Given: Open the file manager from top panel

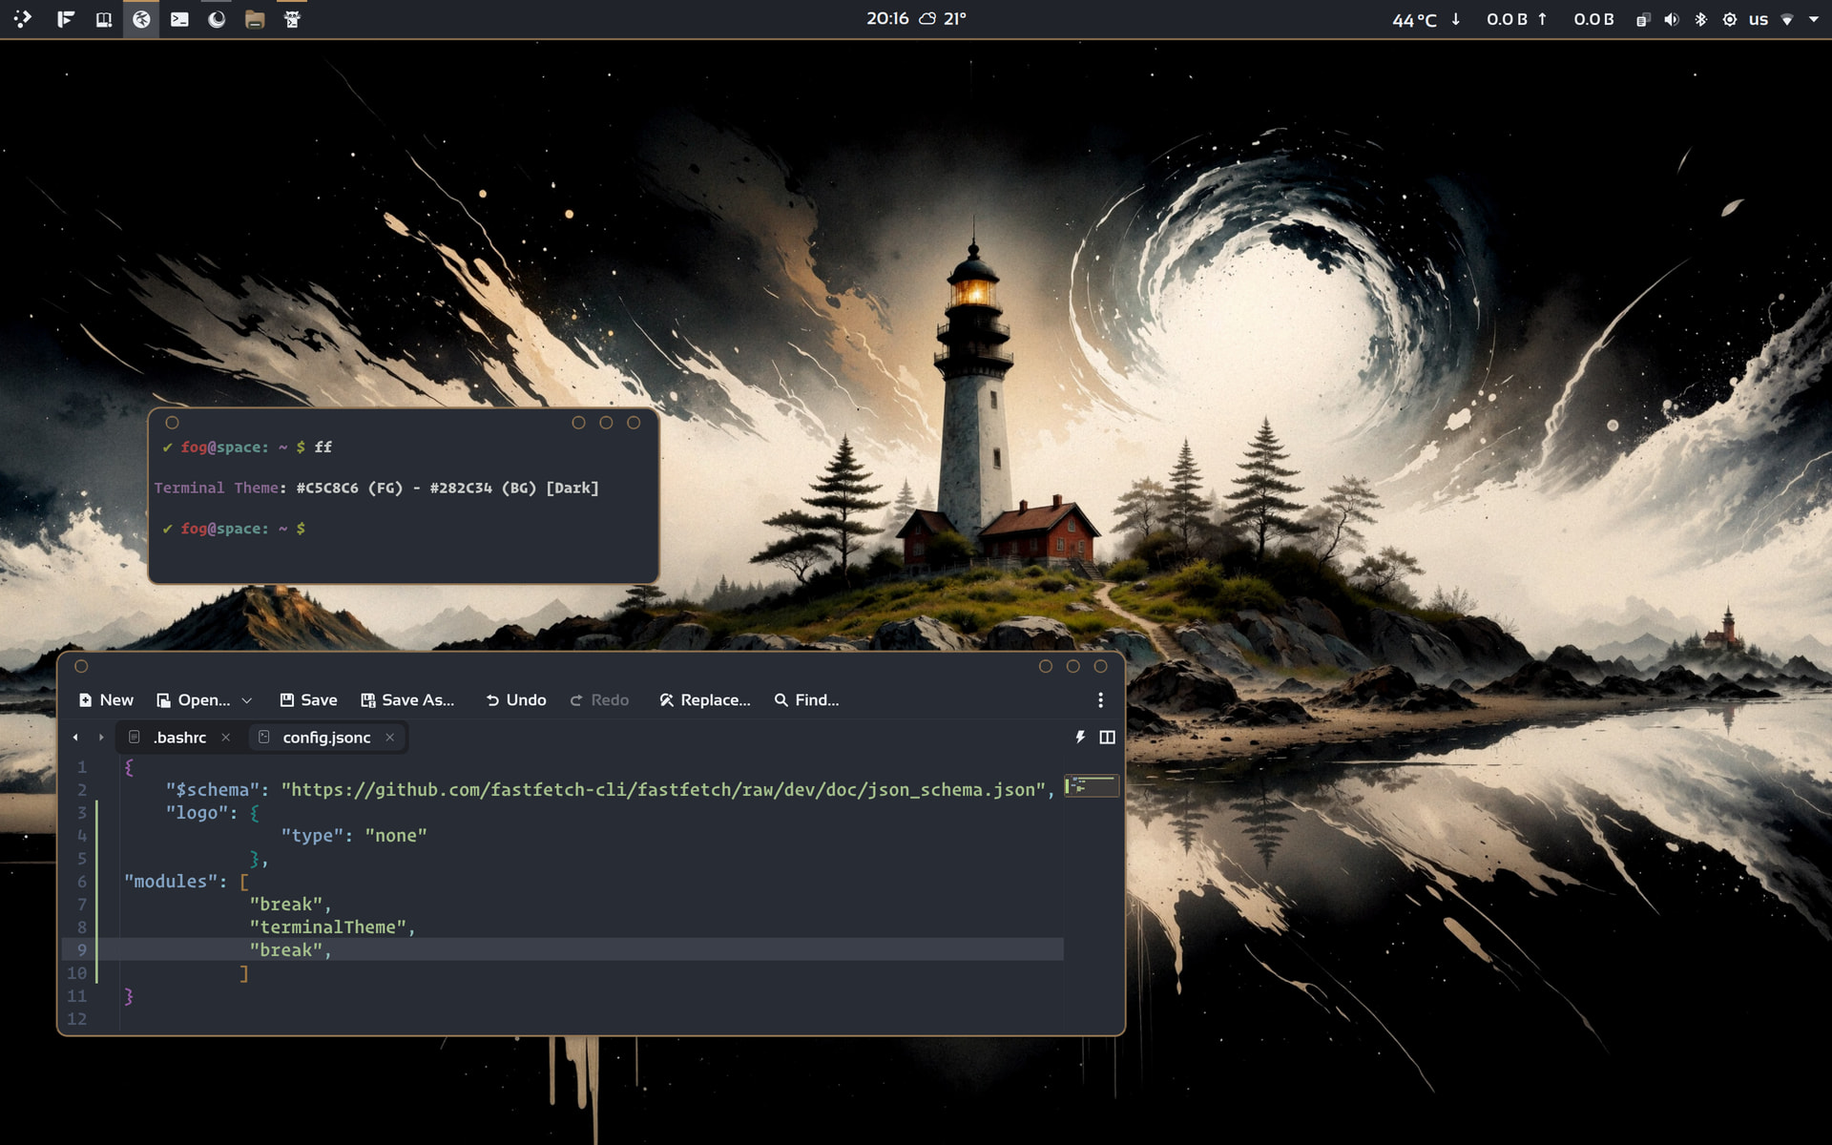Looking at the screenshot, I should 255,19.
